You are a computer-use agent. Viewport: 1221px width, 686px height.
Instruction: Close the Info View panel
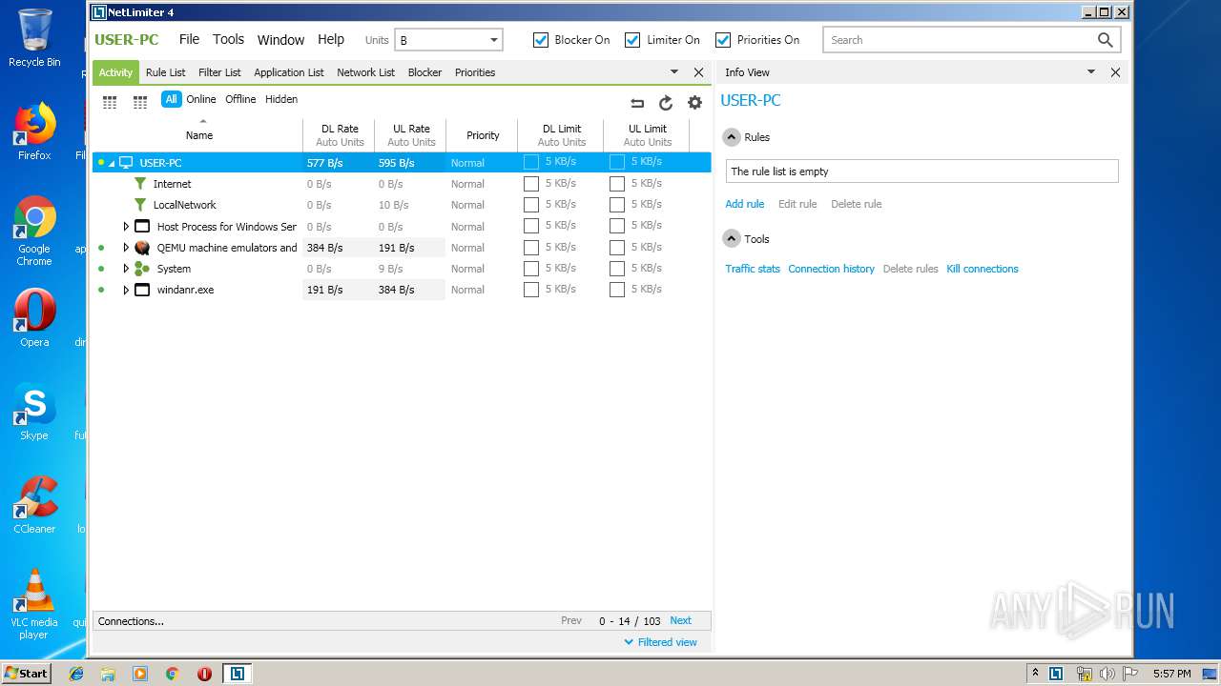coord(1115,72)
